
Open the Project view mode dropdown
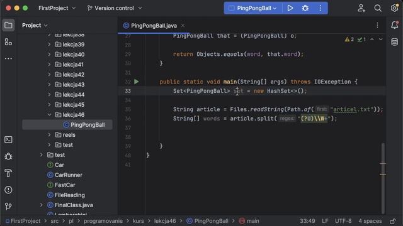point(35,25)
